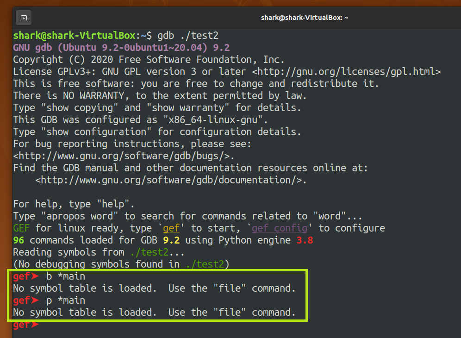Image resolution: width=461 pixels, height=338 pixels.
Task: Click the 'p *main' command text
Action: pyautogui.click(x=66, y=300)
